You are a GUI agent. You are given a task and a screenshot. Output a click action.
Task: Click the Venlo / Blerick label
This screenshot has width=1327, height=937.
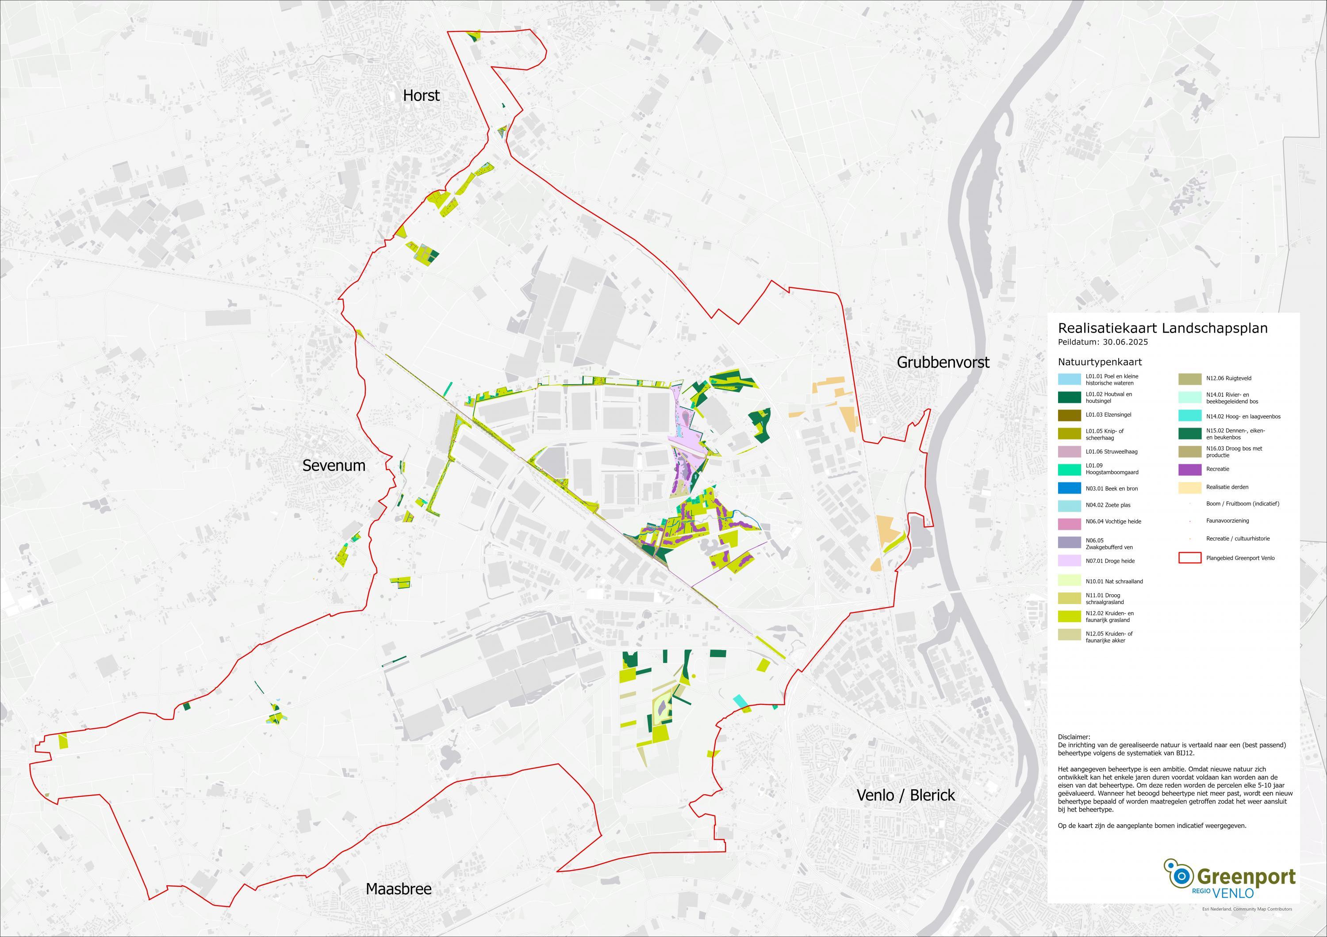coord(905,795)
